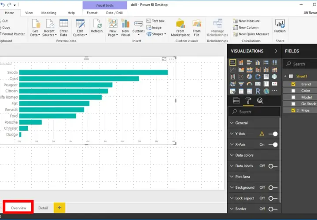Enable the Lock aspect toggle
Screen dimensions: 317x220
(273, 198)
